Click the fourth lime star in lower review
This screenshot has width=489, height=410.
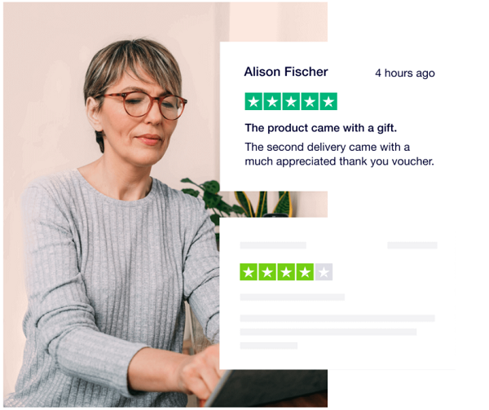305,272
